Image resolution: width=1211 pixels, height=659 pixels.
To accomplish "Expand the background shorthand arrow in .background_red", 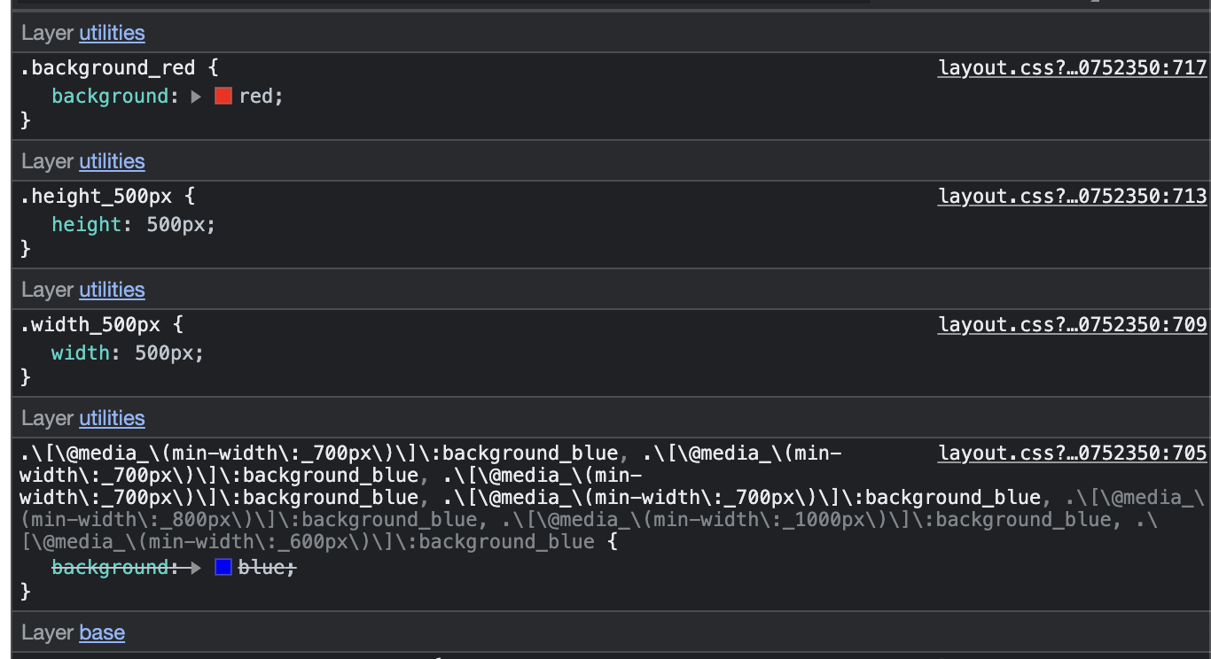I will click(x=195, y=96).
